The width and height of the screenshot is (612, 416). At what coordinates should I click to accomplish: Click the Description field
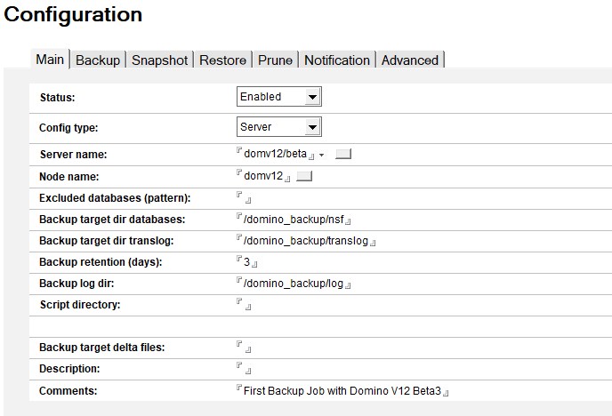click(x=245, y=369)
